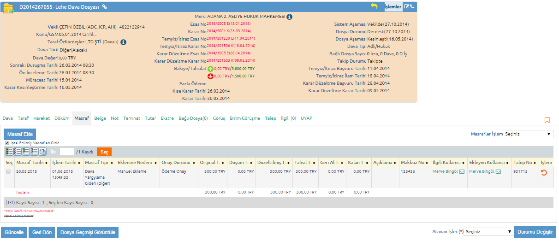Check the row checkbox for expense dated 20.05.2015

pos(8,171)
